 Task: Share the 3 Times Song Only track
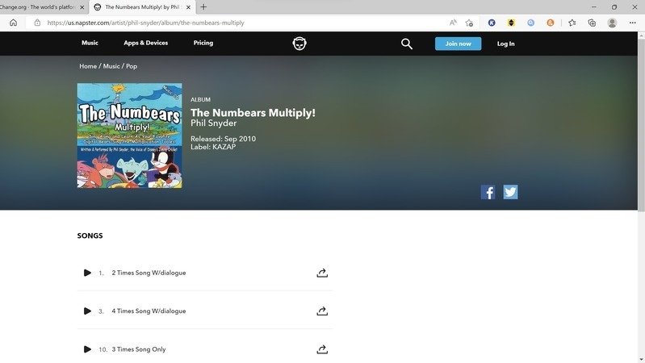point(322,349)
